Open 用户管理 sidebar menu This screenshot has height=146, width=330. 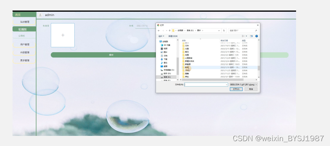[24, 44]
